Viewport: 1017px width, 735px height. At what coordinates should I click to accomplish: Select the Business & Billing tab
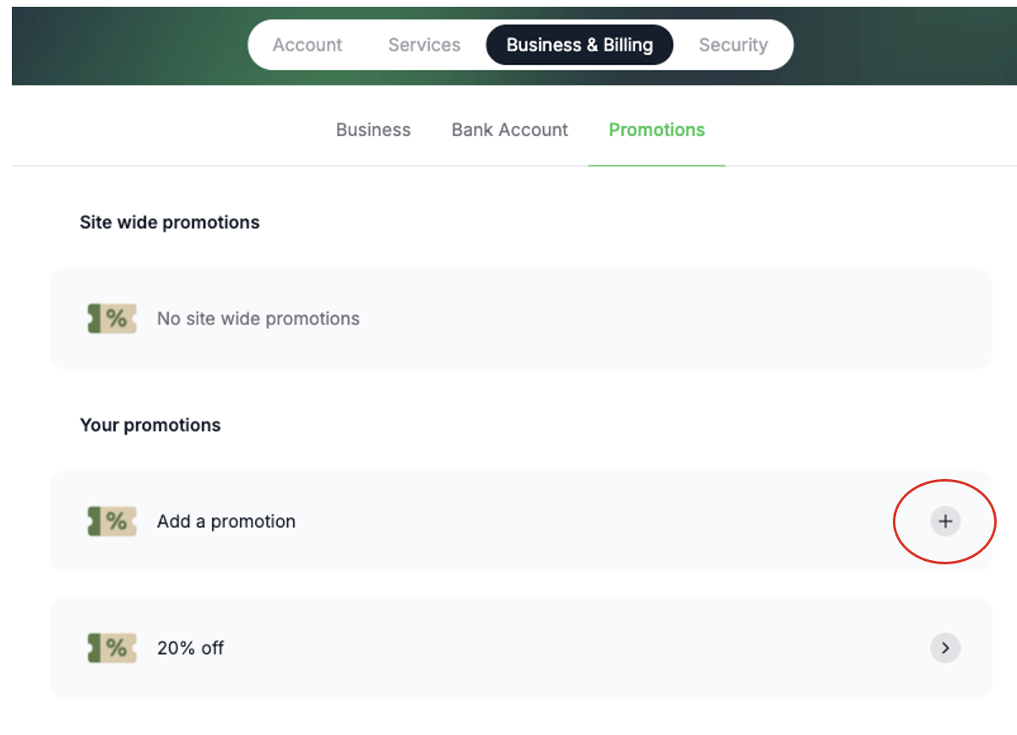coord(579,45)
